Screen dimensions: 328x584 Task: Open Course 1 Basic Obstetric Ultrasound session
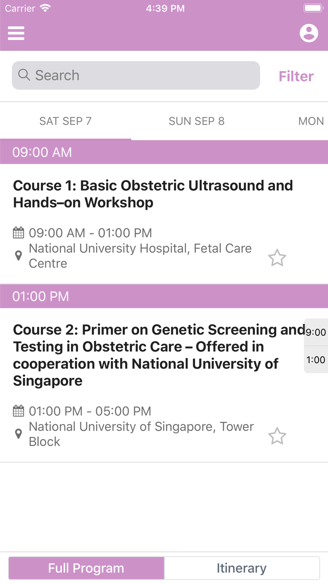click(x=153, y=194)
